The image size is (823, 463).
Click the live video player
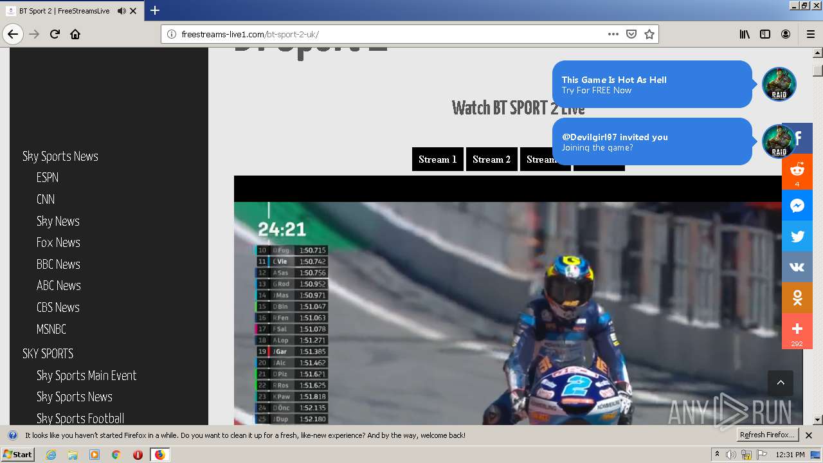point(518,300)
